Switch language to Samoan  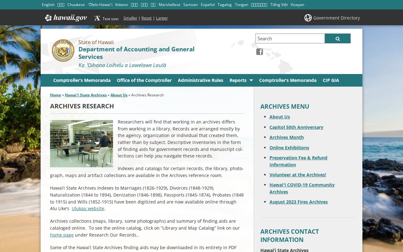(x=190, y=4)
